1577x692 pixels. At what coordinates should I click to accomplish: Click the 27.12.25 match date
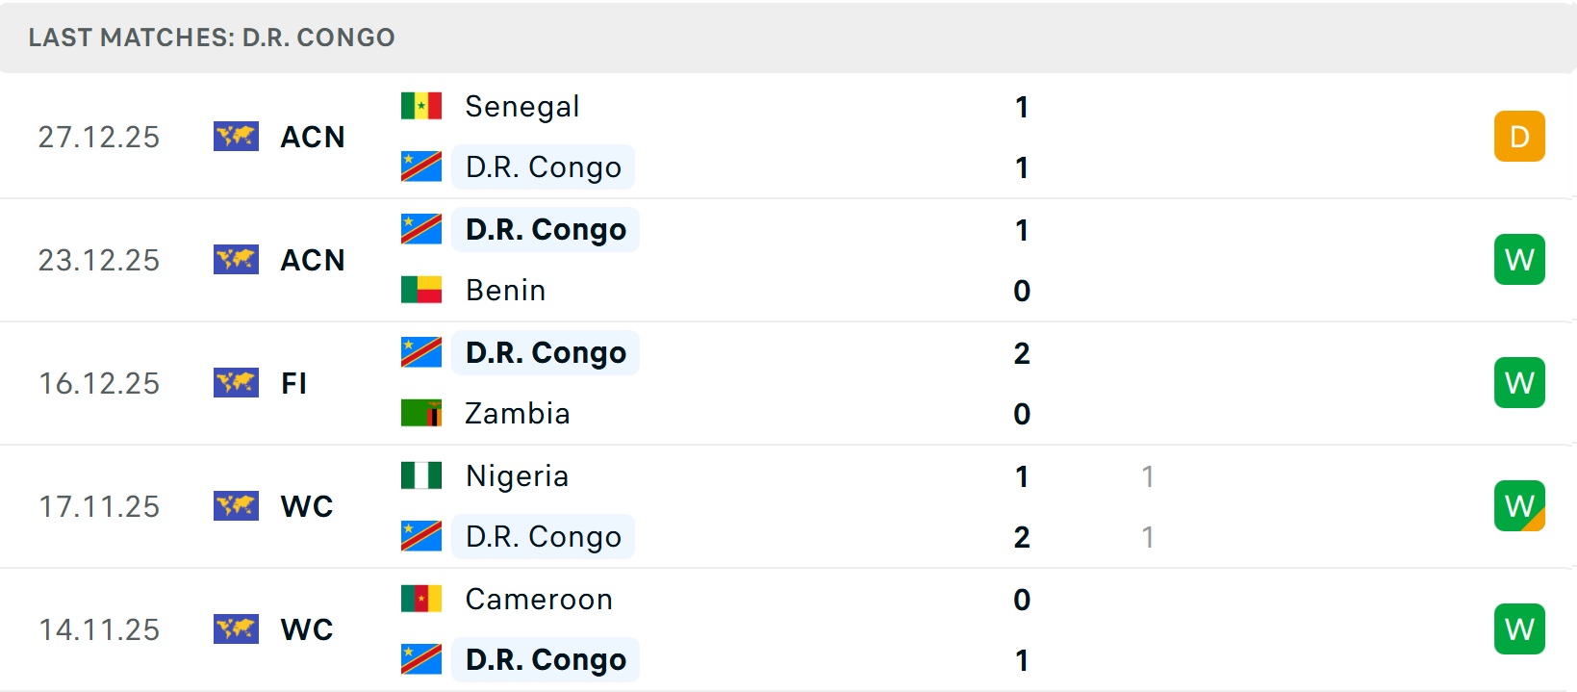tap(99, 137)
